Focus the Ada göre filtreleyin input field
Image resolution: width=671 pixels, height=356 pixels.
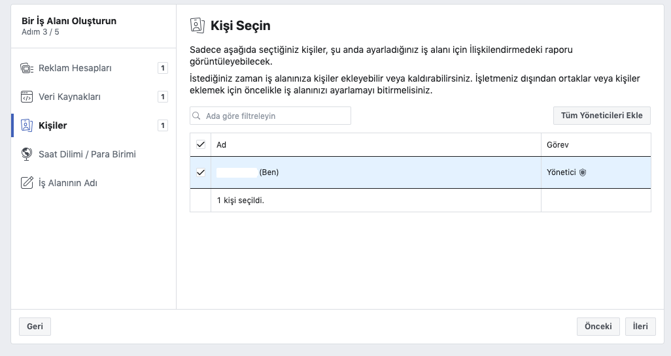(x=271, y=116)
